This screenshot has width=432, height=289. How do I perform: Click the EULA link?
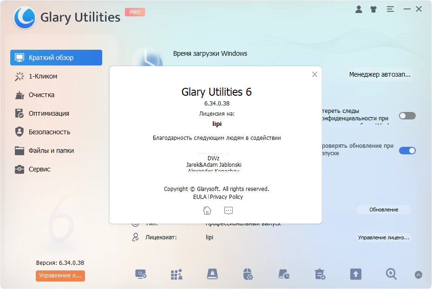pos(200,197)
